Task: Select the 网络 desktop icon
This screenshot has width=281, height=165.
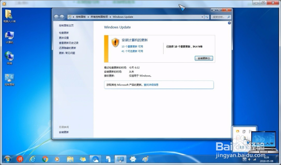Action: point(10,58)
